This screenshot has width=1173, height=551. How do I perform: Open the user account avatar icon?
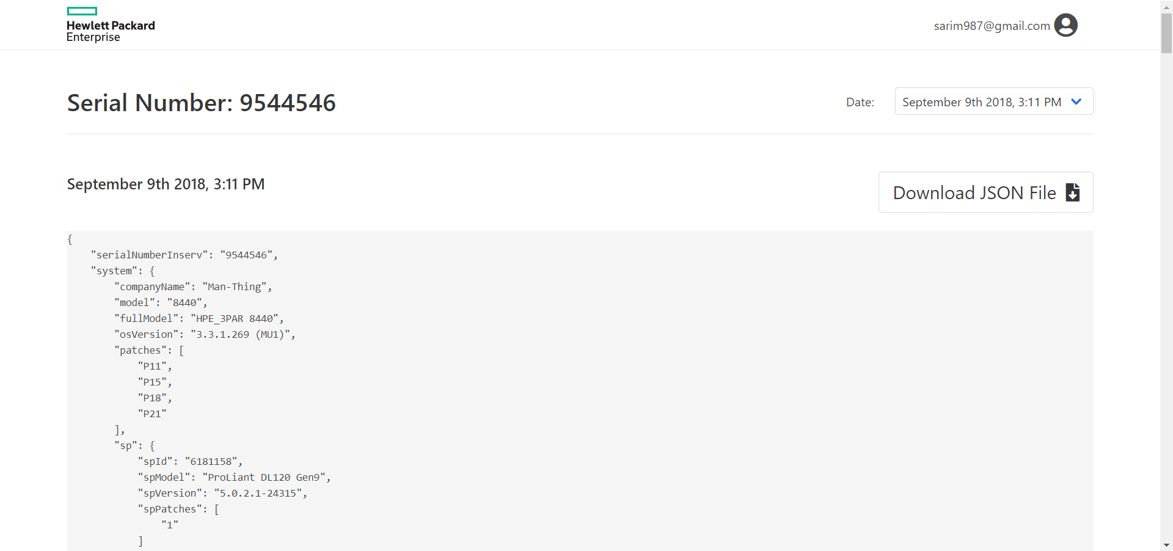(1065, 25)
